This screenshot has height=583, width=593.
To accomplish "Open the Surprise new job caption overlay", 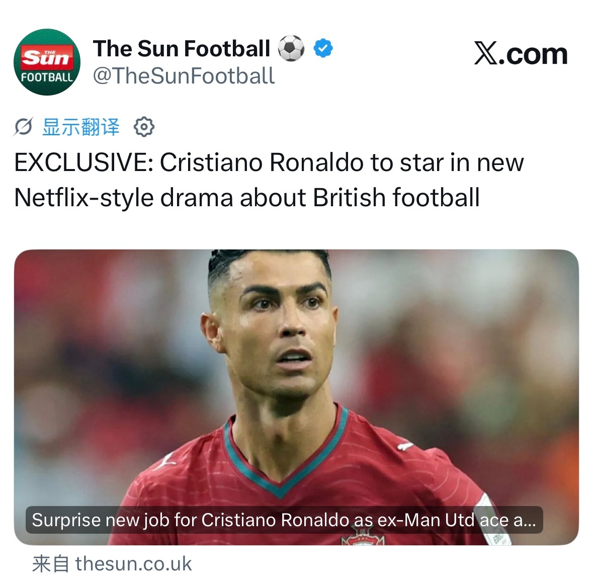I will [x=284, y=520].
